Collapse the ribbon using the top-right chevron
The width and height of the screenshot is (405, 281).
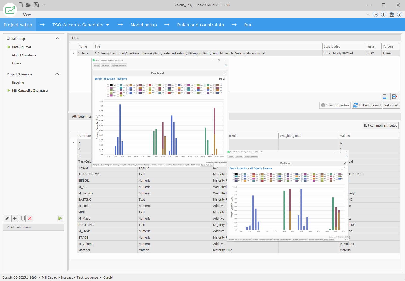click(368, 15)
